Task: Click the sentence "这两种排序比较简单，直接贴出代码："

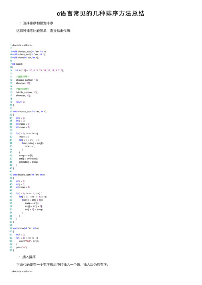Action: 44,31
